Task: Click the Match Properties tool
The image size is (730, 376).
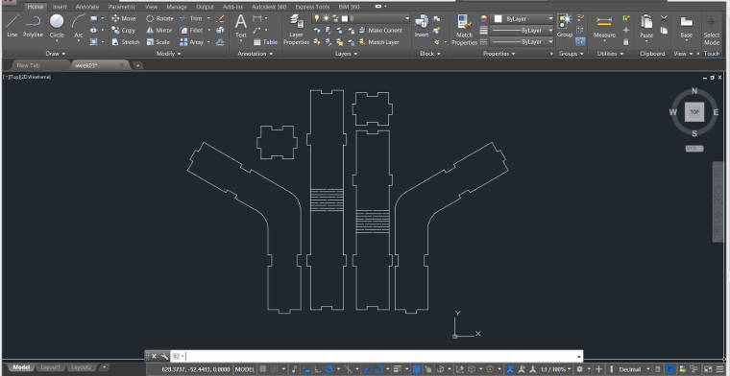Action: click(464, 30)
